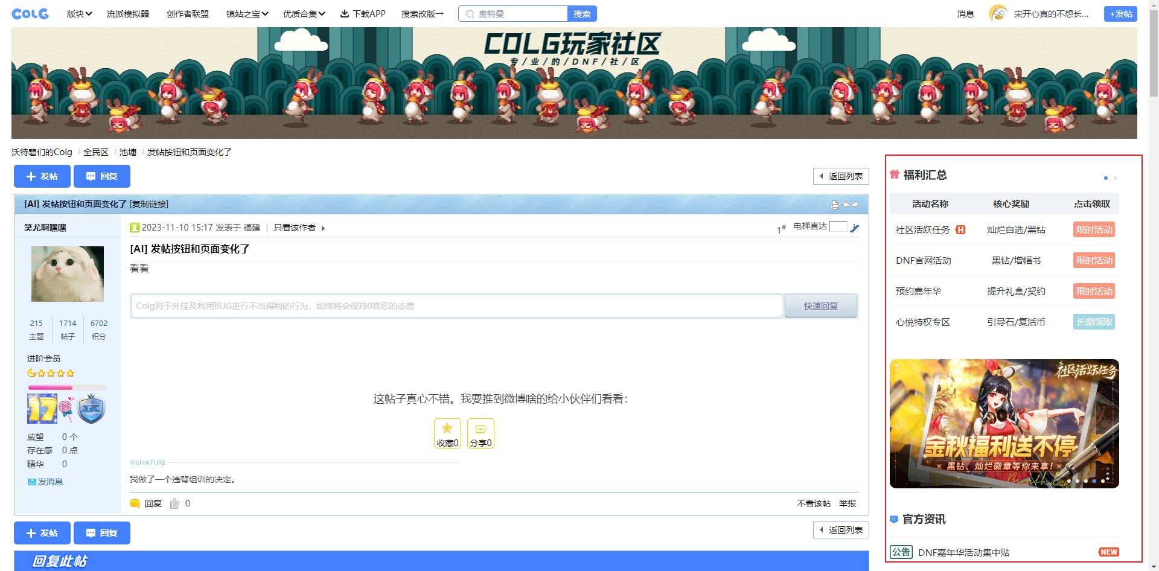This screenshot has height=571, width=1159.
Task: Click 限时活动 button for 社区活跃任务
Action: (x=1094, y=229)
